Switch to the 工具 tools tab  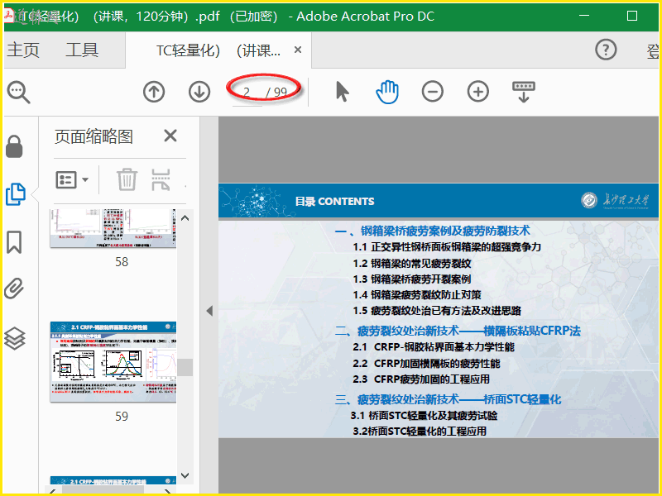82,50
